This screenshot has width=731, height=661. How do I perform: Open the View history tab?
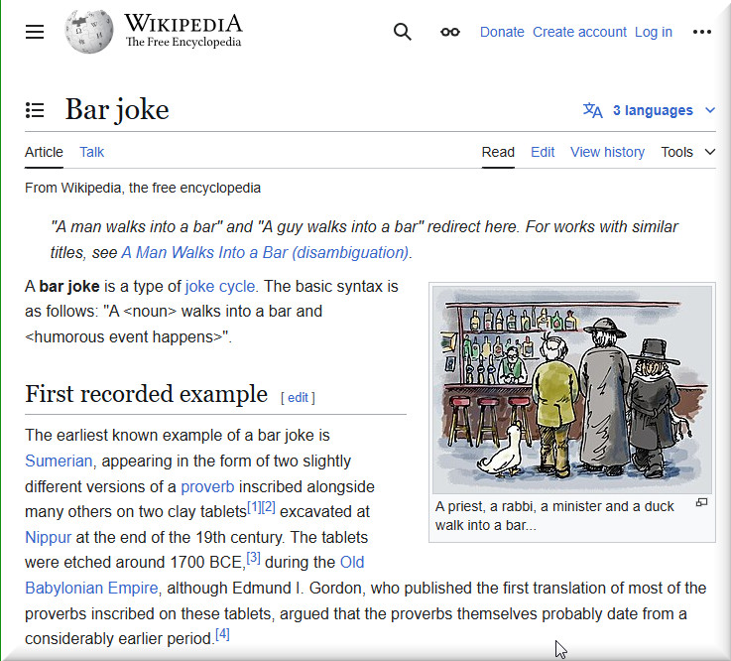coord(607,152)
